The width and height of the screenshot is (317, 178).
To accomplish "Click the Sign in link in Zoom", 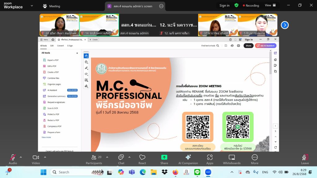I will click(224, 6).
